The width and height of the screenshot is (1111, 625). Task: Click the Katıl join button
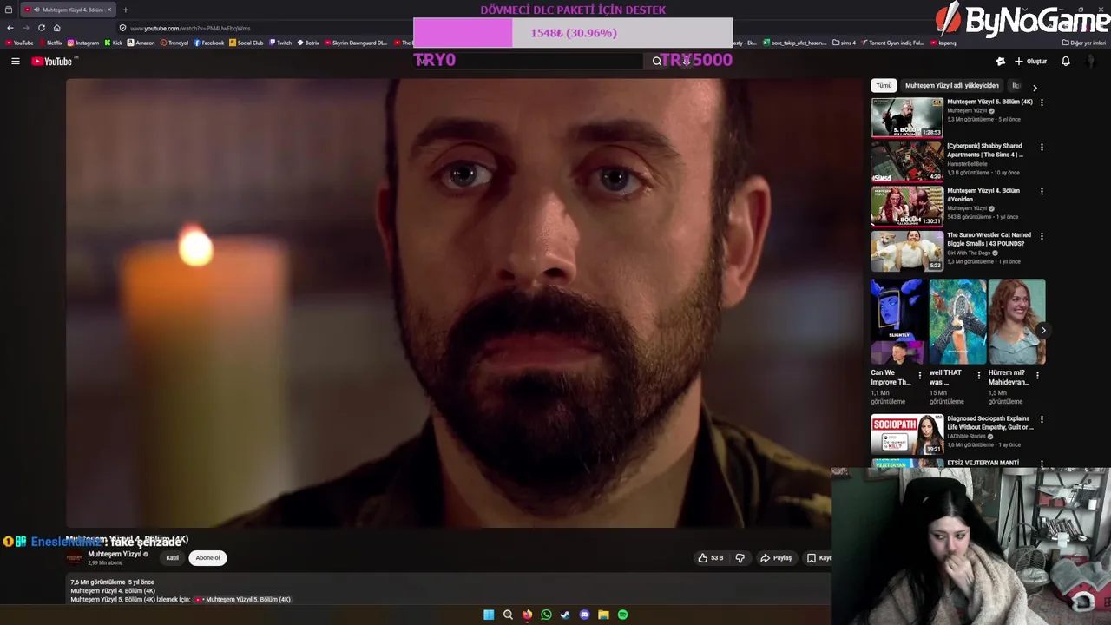click(172, 558)
